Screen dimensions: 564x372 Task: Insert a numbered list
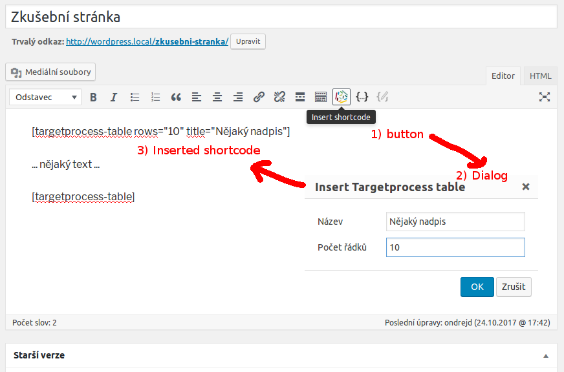(x=155, y=97)
